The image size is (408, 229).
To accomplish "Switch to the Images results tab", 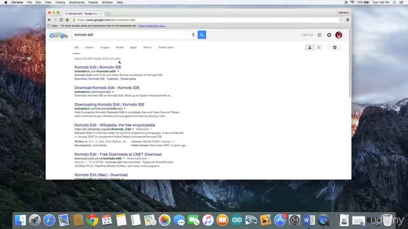I will (105, 48).
